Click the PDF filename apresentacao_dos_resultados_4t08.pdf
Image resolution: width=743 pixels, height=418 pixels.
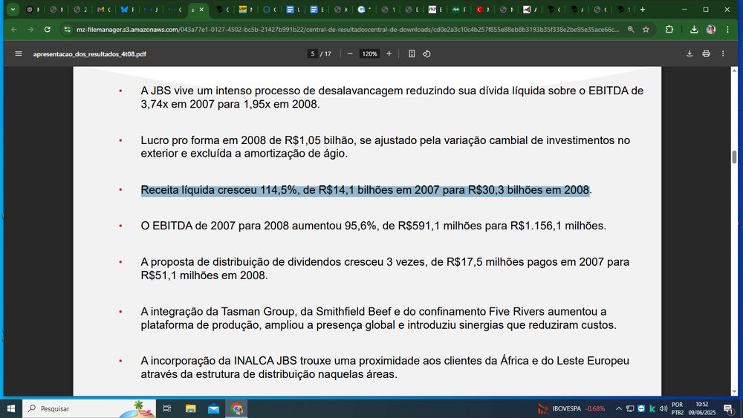click(x=90, y=54)
